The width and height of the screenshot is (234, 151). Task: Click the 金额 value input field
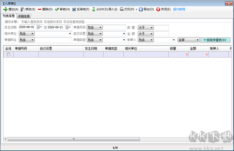coord(161,33)
